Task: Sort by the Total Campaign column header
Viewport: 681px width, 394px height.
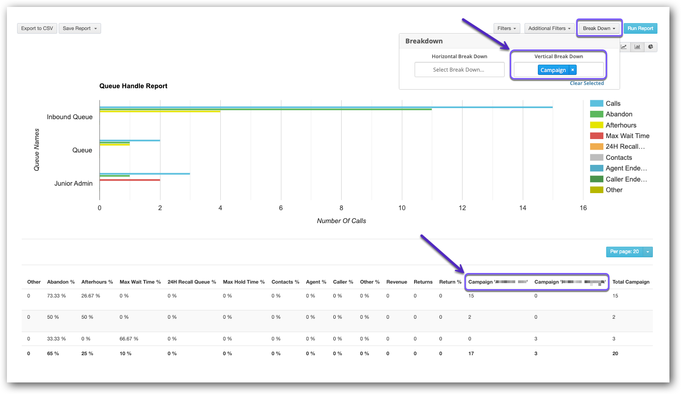Action: (631, 282)
